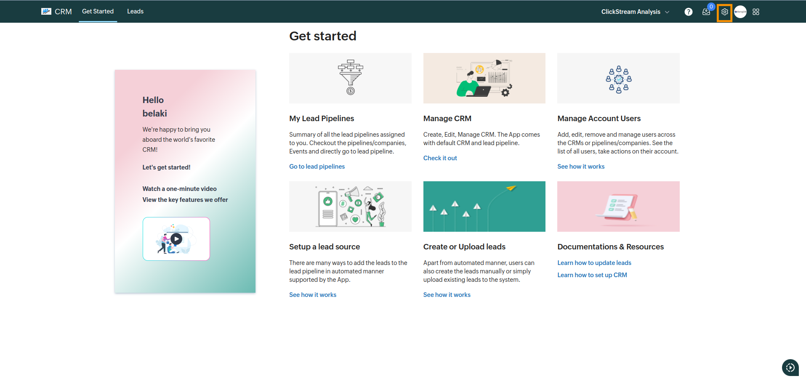Viewport: 806px width, 384px height.
Task: Expand the ClickStream Analysis dropdown
Action: [x=635, y=12]
